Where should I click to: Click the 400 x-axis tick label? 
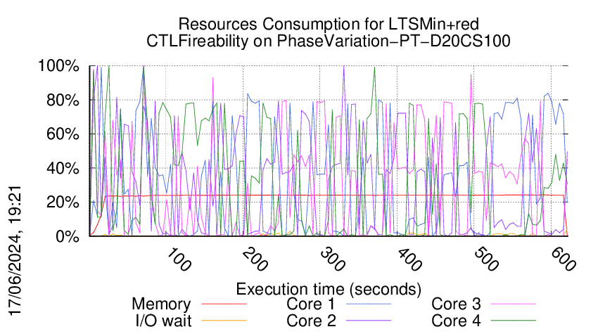409,260
